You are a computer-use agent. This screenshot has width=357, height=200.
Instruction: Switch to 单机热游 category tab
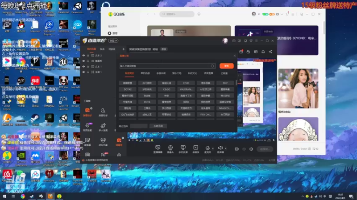(145, 73)
